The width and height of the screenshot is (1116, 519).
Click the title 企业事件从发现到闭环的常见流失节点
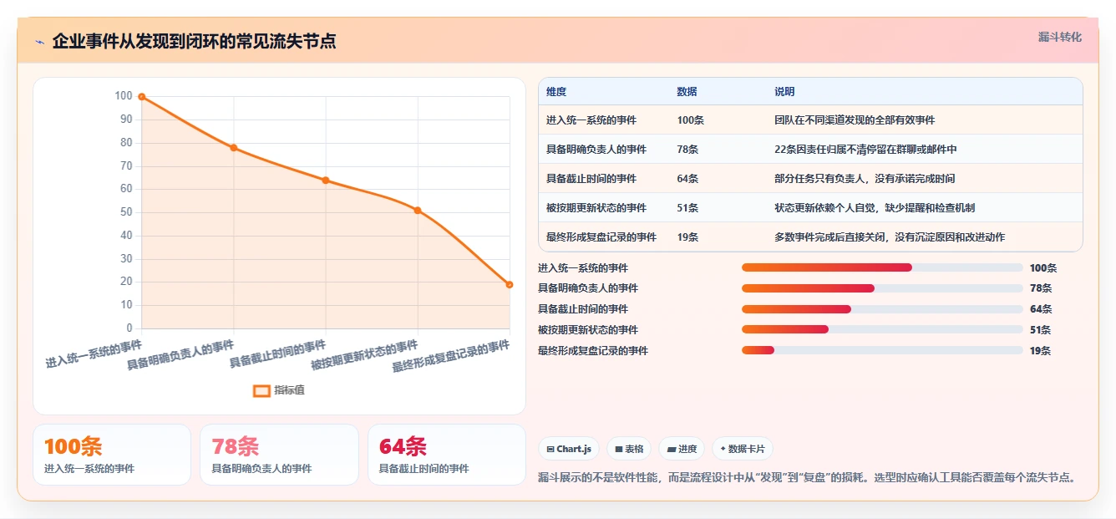pyautogui.click(x=194, y=41)
